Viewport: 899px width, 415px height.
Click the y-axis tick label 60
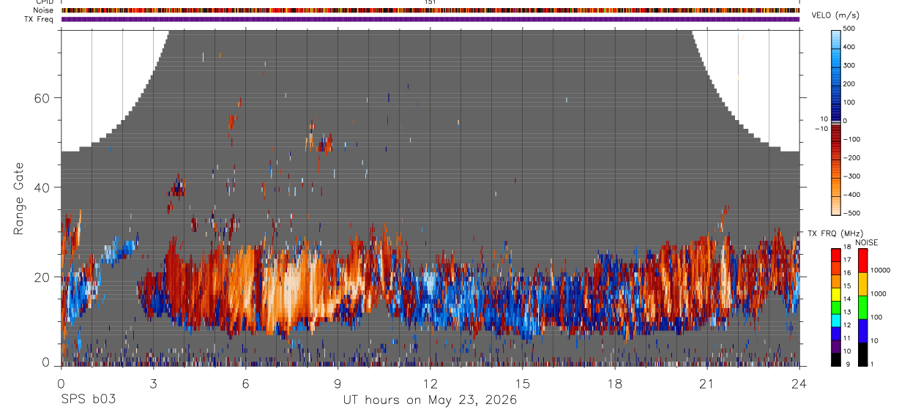click(x=42, y=98)
